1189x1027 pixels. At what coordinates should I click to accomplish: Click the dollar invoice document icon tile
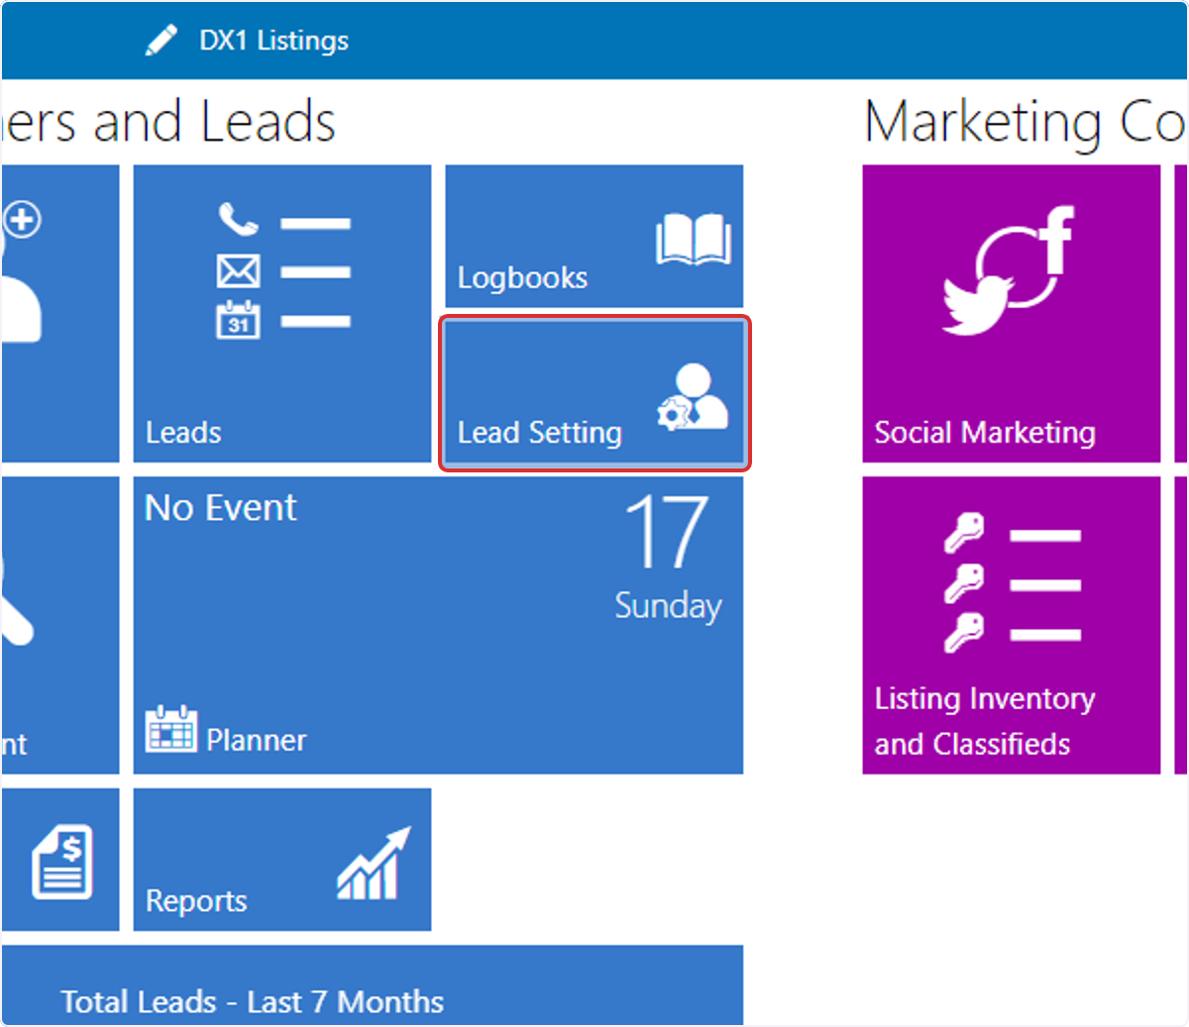coord(60,860)
